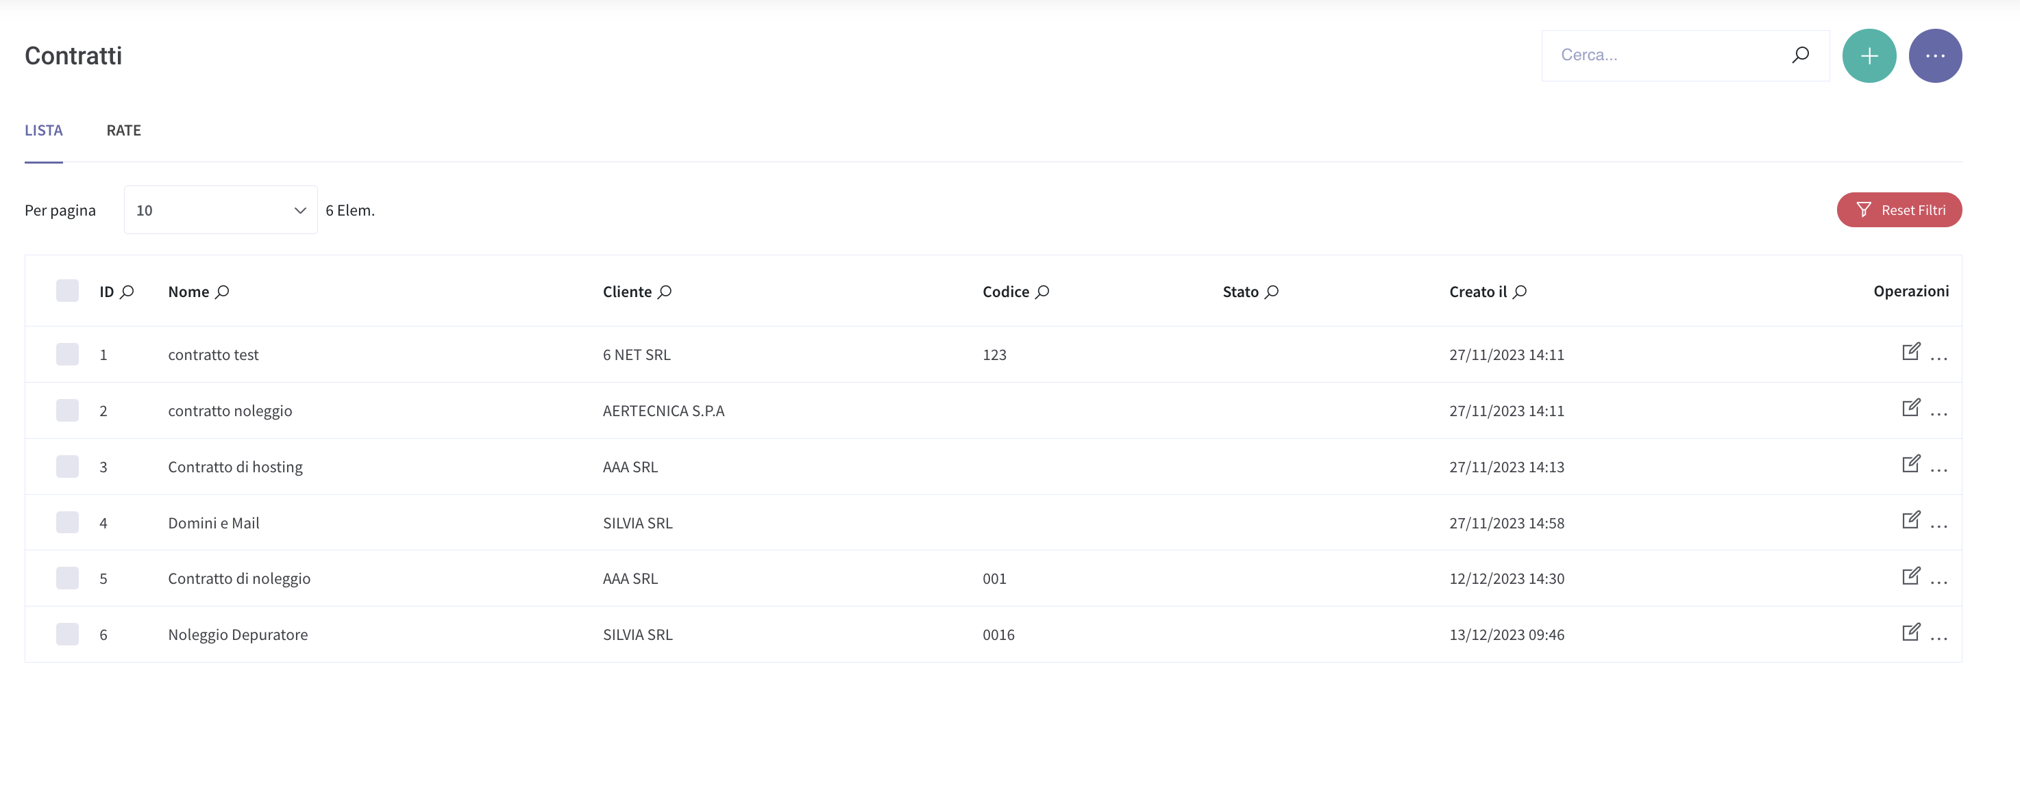Image resolution: width=2020 pixels, height=794 pixels.
Task: Click the magnifier icon in the Cerca search box
Action: [x=1801, y=55]
